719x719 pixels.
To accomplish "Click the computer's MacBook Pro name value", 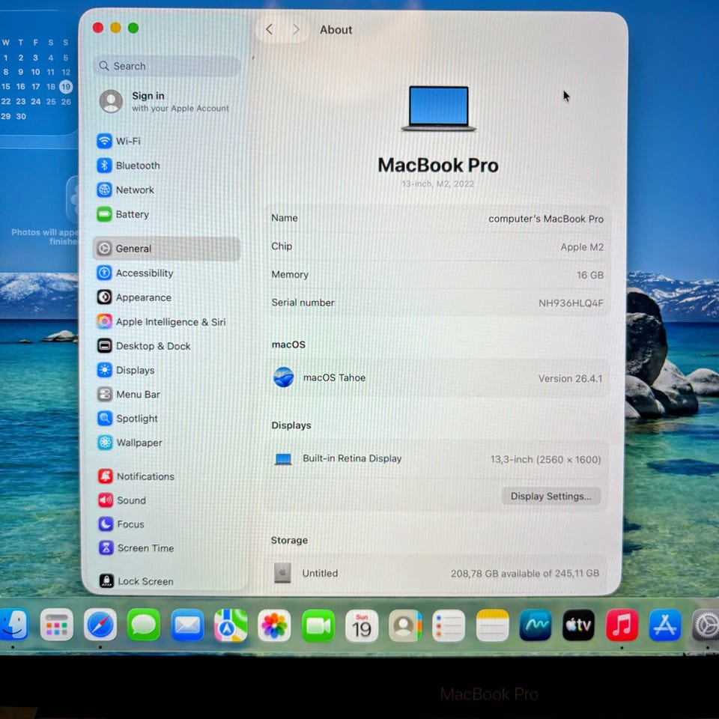I will (546, 219).
